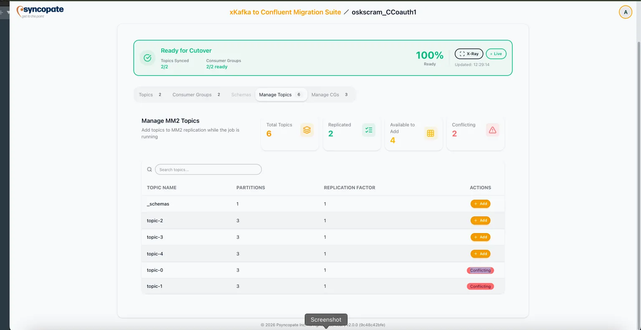The image size is (641, 330).
Task: Click the Conflicting warning triangle icon
Action: point(492,129)
